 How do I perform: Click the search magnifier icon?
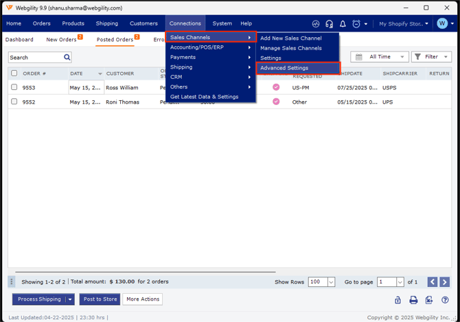coord(67,58)
